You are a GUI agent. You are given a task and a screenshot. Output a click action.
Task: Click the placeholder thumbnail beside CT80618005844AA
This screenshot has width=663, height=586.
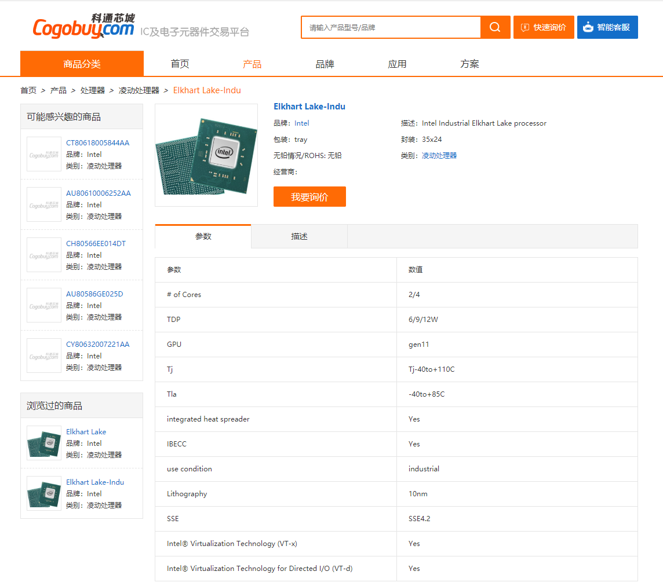click(44, 154)
